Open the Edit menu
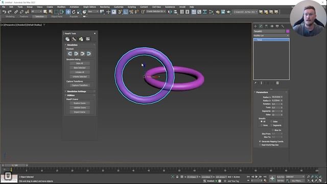The height and width of the screenshot is (184, 327). pos(11,7)
